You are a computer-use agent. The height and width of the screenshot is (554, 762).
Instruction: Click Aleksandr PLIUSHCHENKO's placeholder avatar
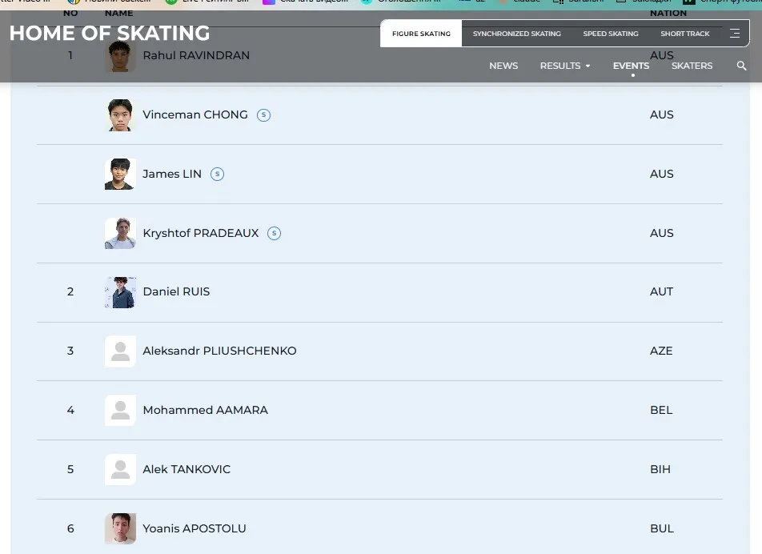point(120,351)
